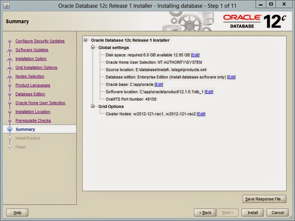Image resolution: width=295 pixels, height=221 pixels.
Task: Collapse the Global settings tree node
Action: pos(93,47)
